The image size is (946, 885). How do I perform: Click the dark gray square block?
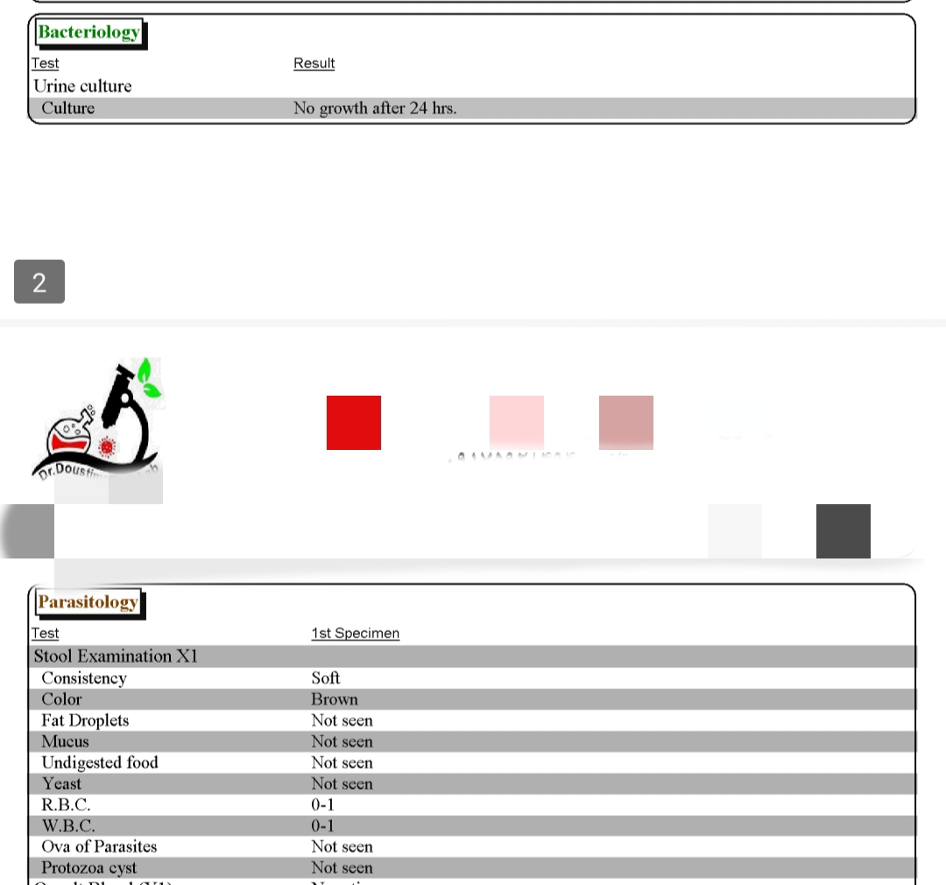(x=844, y=531)
